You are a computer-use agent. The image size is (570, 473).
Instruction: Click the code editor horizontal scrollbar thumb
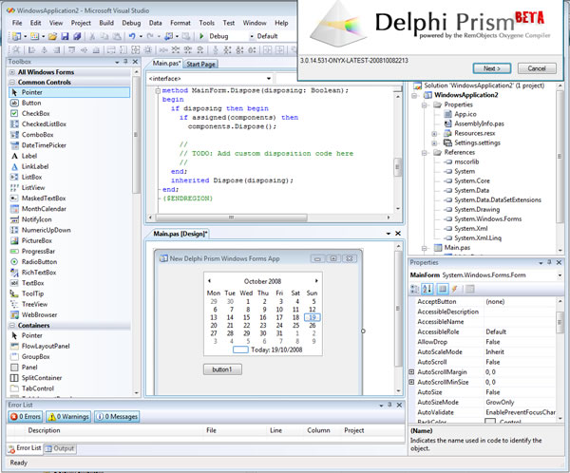click(x=231, y=218)
